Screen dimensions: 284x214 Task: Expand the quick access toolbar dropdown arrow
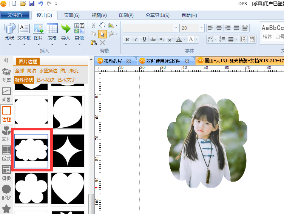(56, 4)
